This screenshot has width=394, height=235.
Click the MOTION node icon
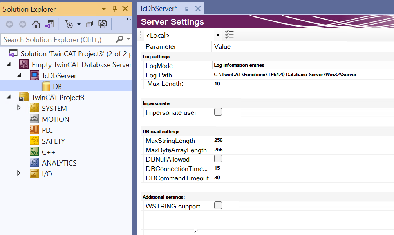point(34,119)
